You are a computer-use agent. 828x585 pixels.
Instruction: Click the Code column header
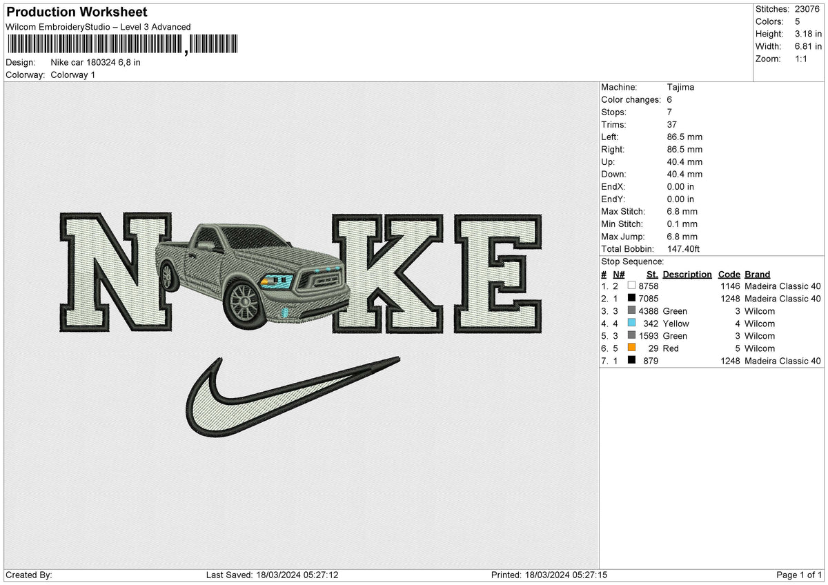729,275
